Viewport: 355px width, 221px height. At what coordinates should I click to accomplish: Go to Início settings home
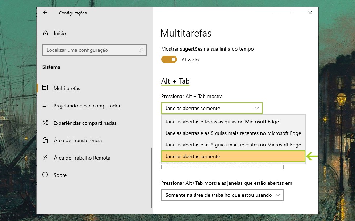tap(60, 33)
